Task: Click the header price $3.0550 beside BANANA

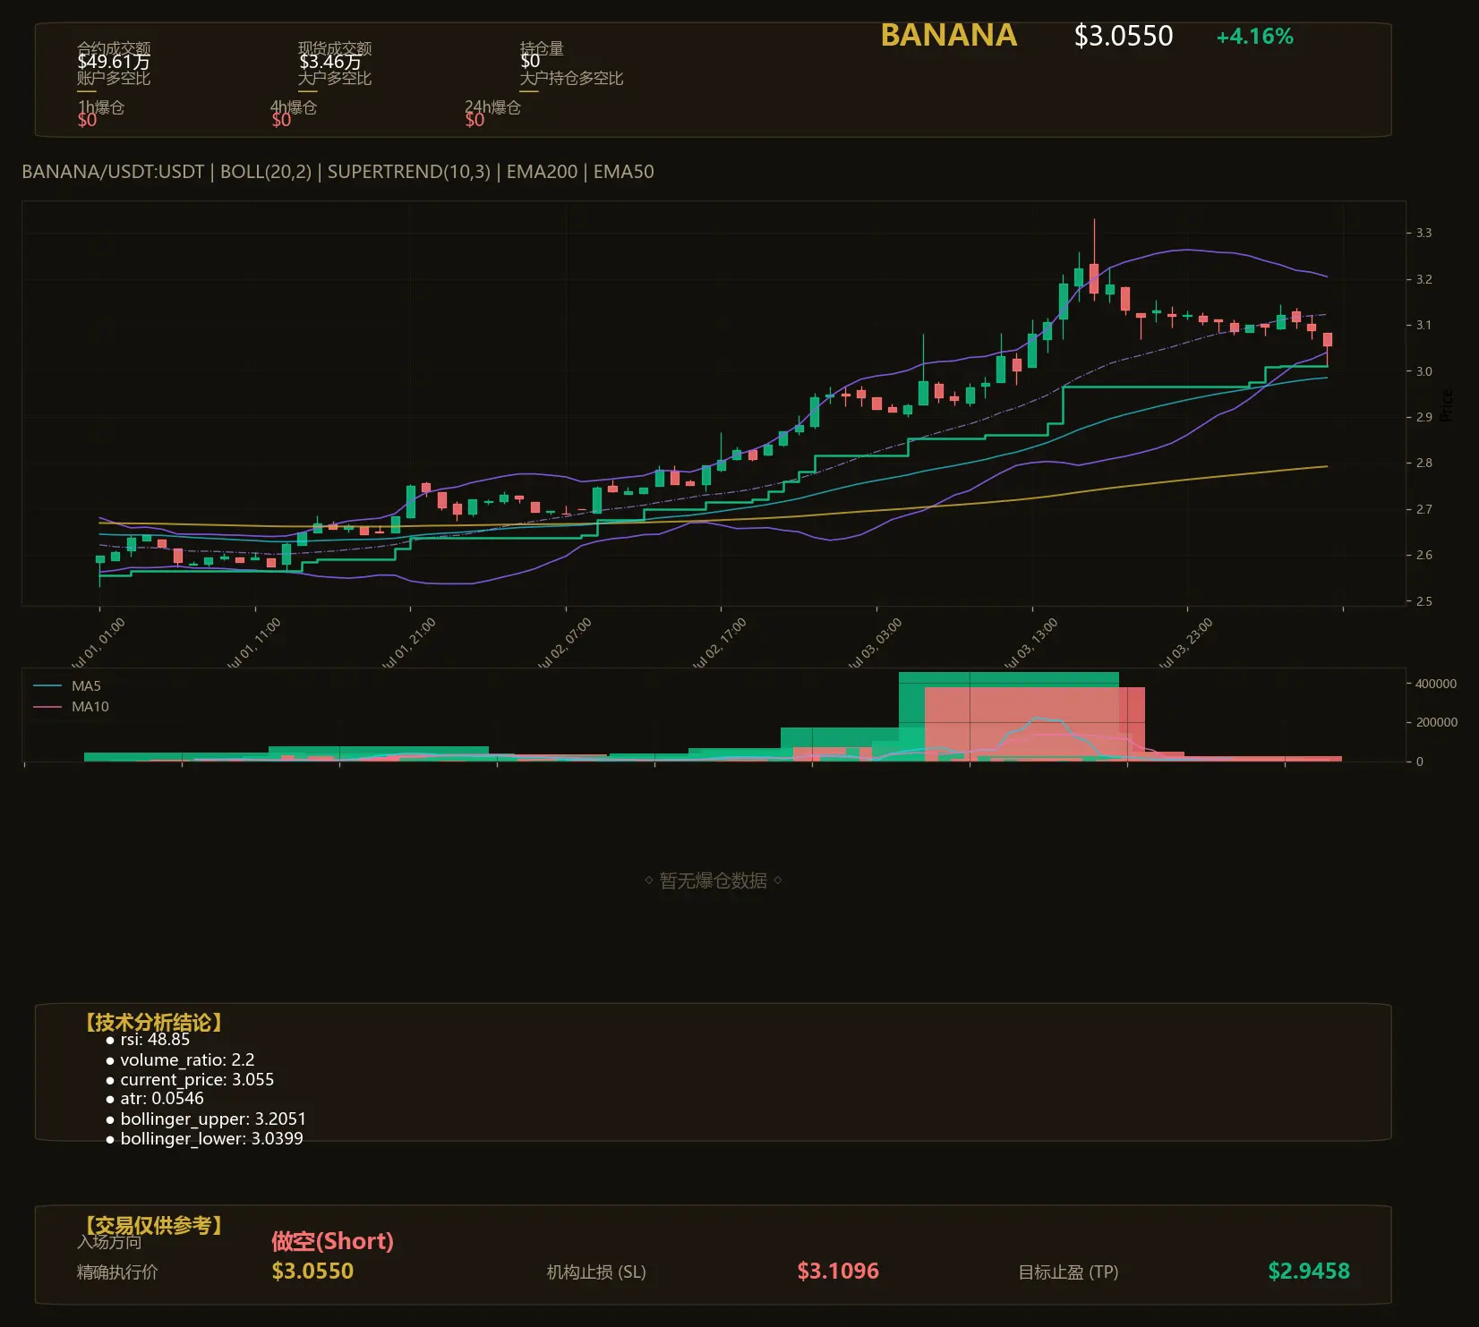Action: coord(1124,36)
